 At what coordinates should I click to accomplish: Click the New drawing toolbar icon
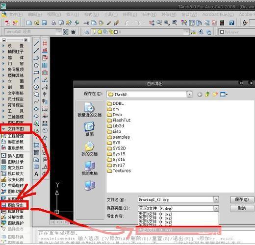(29, 23)
